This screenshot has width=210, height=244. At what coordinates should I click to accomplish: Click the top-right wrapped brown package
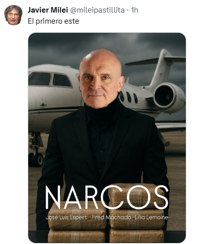[136, 196]
